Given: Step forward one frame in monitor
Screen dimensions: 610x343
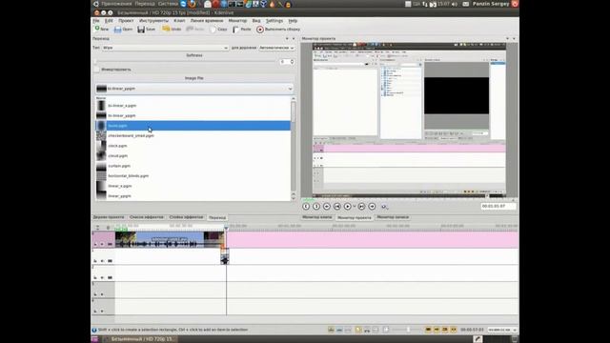Looking at the screenshot, I should 361,207.
